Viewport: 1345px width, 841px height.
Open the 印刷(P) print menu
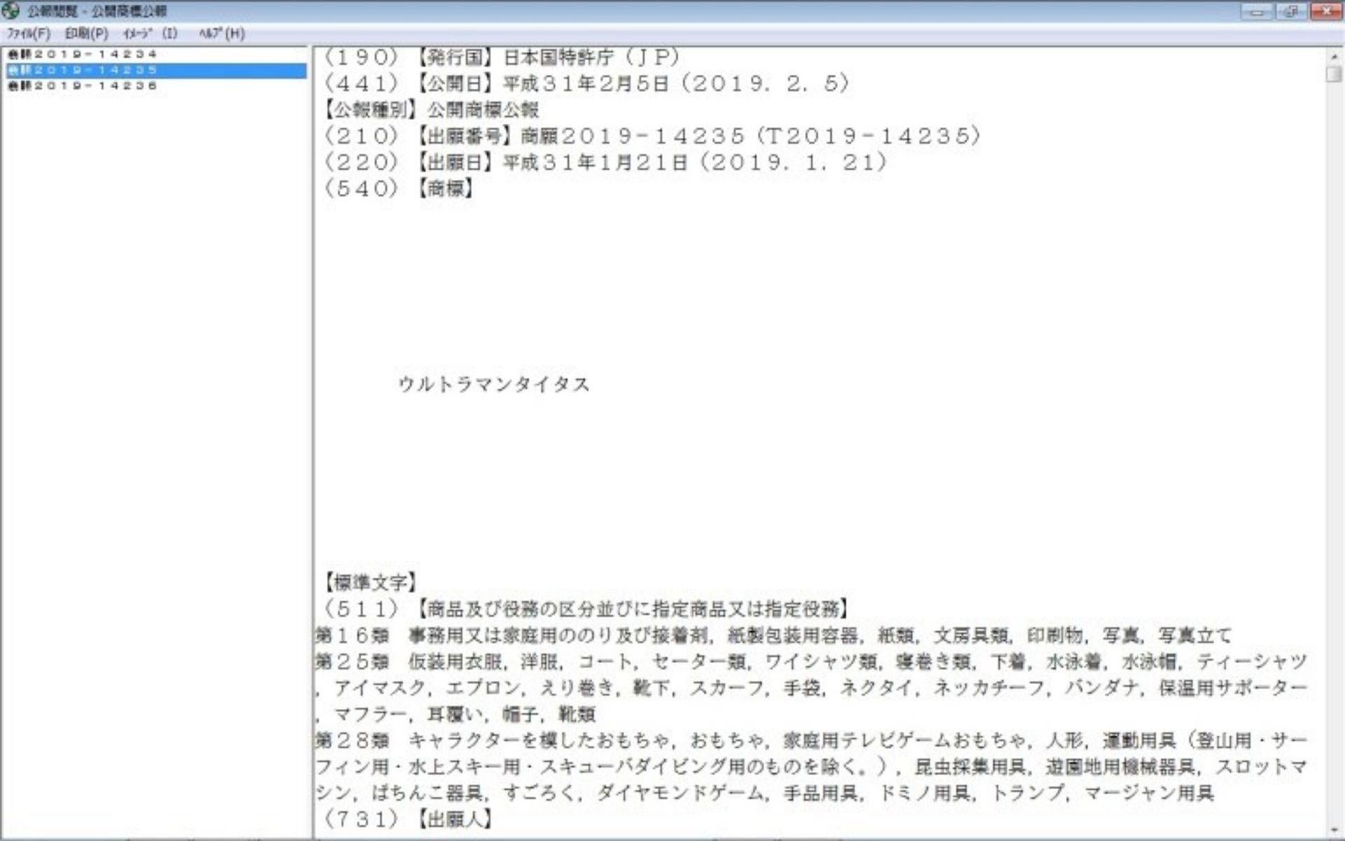pos(86,33)
